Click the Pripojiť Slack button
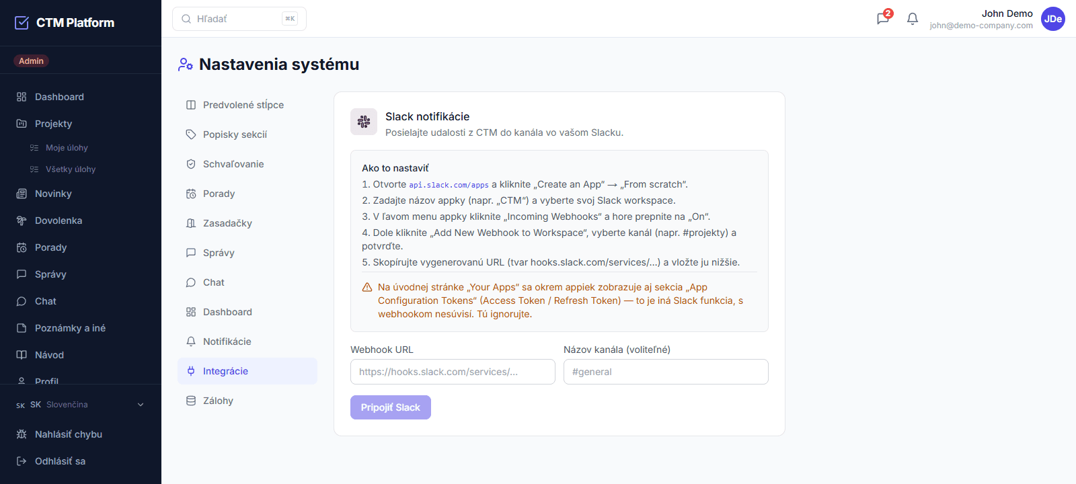 tap(391, 407)
